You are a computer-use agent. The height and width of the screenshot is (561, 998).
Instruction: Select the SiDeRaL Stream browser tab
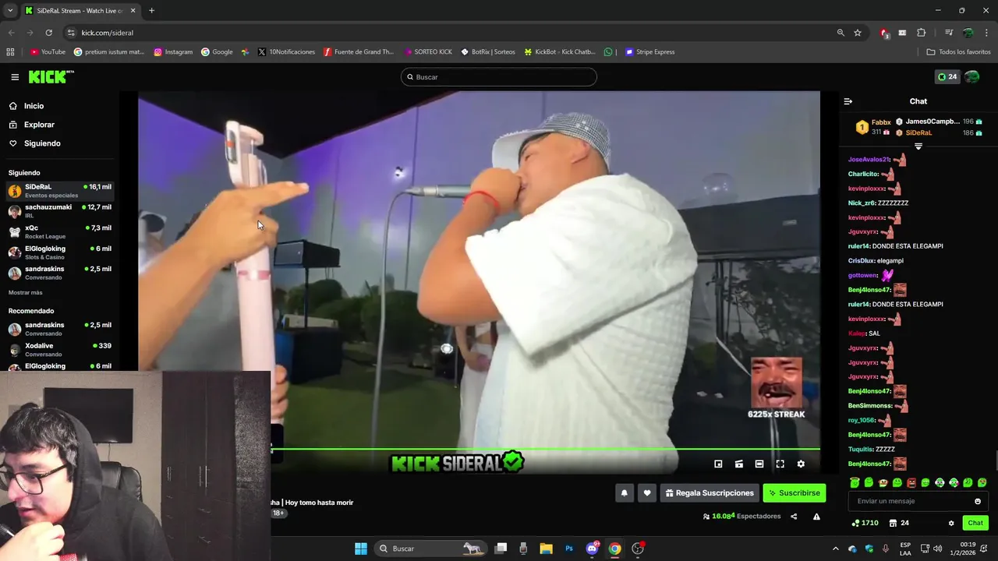pyautogui.click(x=81, y=10)
